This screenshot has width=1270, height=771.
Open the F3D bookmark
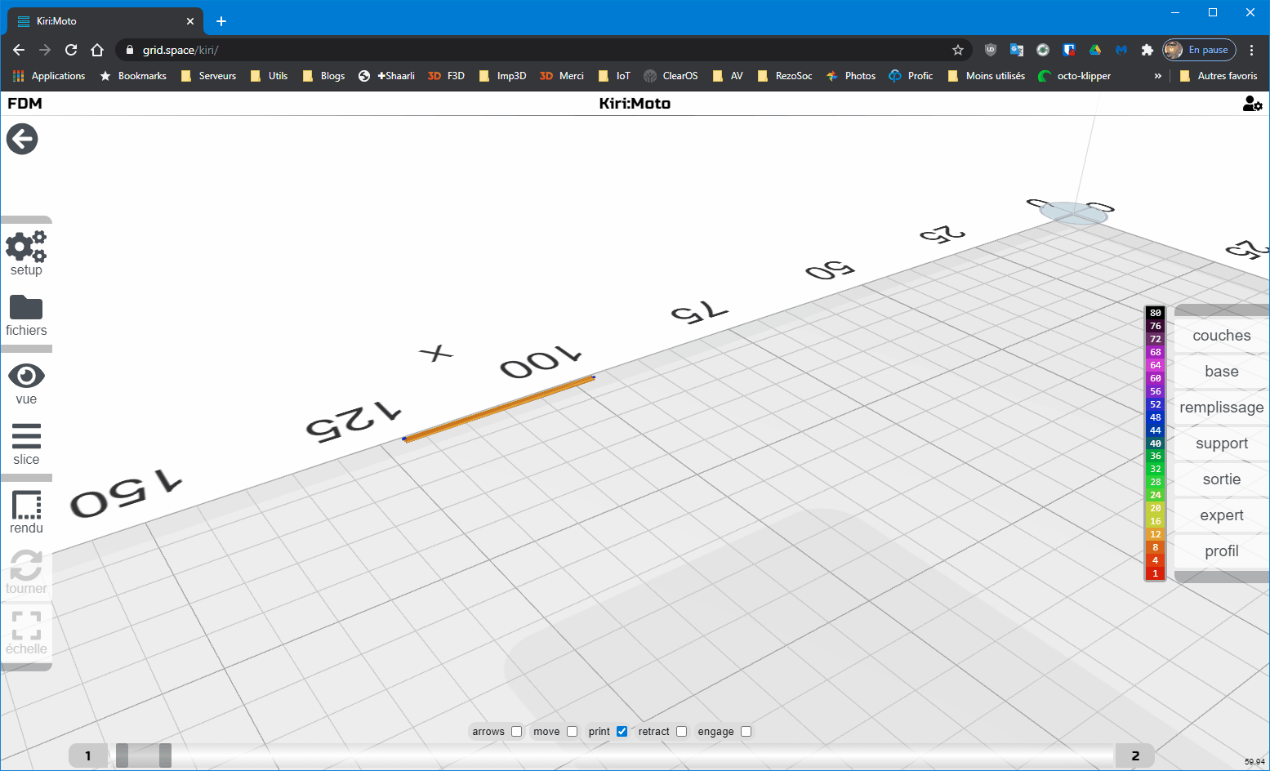(446, 76)
